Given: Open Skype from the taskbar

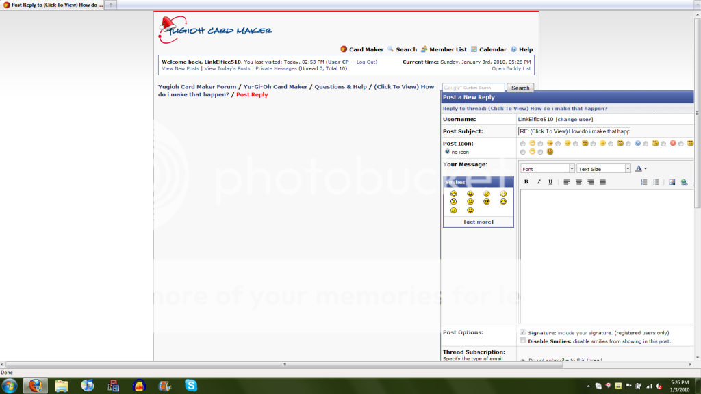Looking at the screenshot, I should click(190, 385).
